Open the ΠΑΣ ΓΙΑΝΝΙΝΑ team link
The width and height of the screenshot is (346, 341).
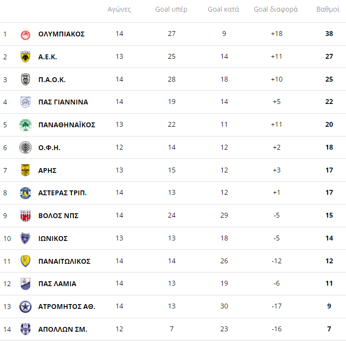pyautogui.click(x=63, y=102)
